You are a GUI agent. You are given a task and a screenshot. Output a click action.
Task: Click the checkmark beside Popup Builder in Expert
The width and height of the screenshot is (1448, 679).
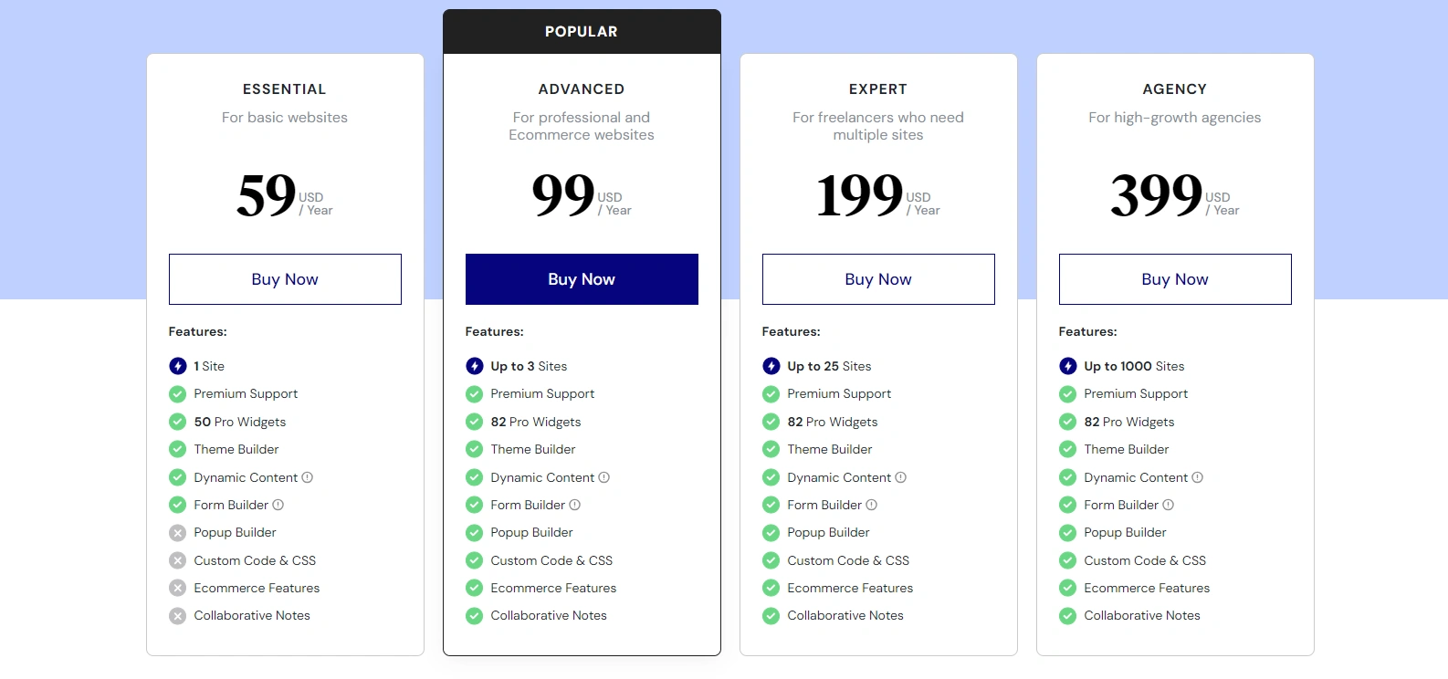[771, 532]
